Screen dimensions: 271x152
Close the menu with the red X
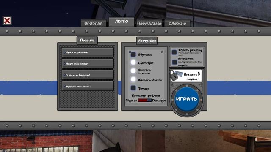(7, 21)
